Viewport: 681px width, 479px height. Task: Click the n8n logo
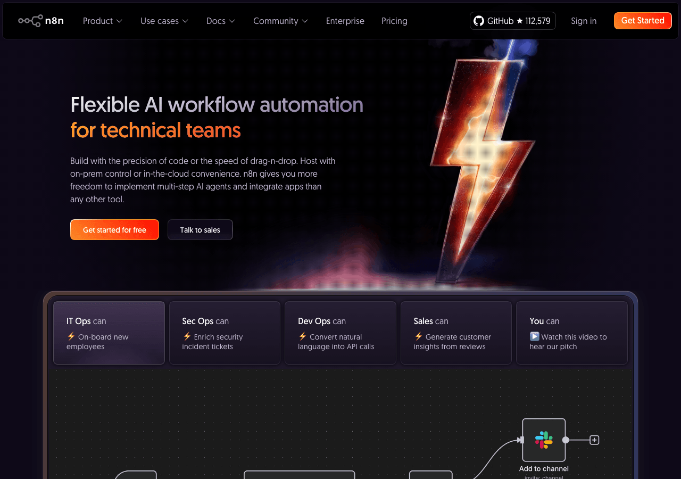coord(41,21)
